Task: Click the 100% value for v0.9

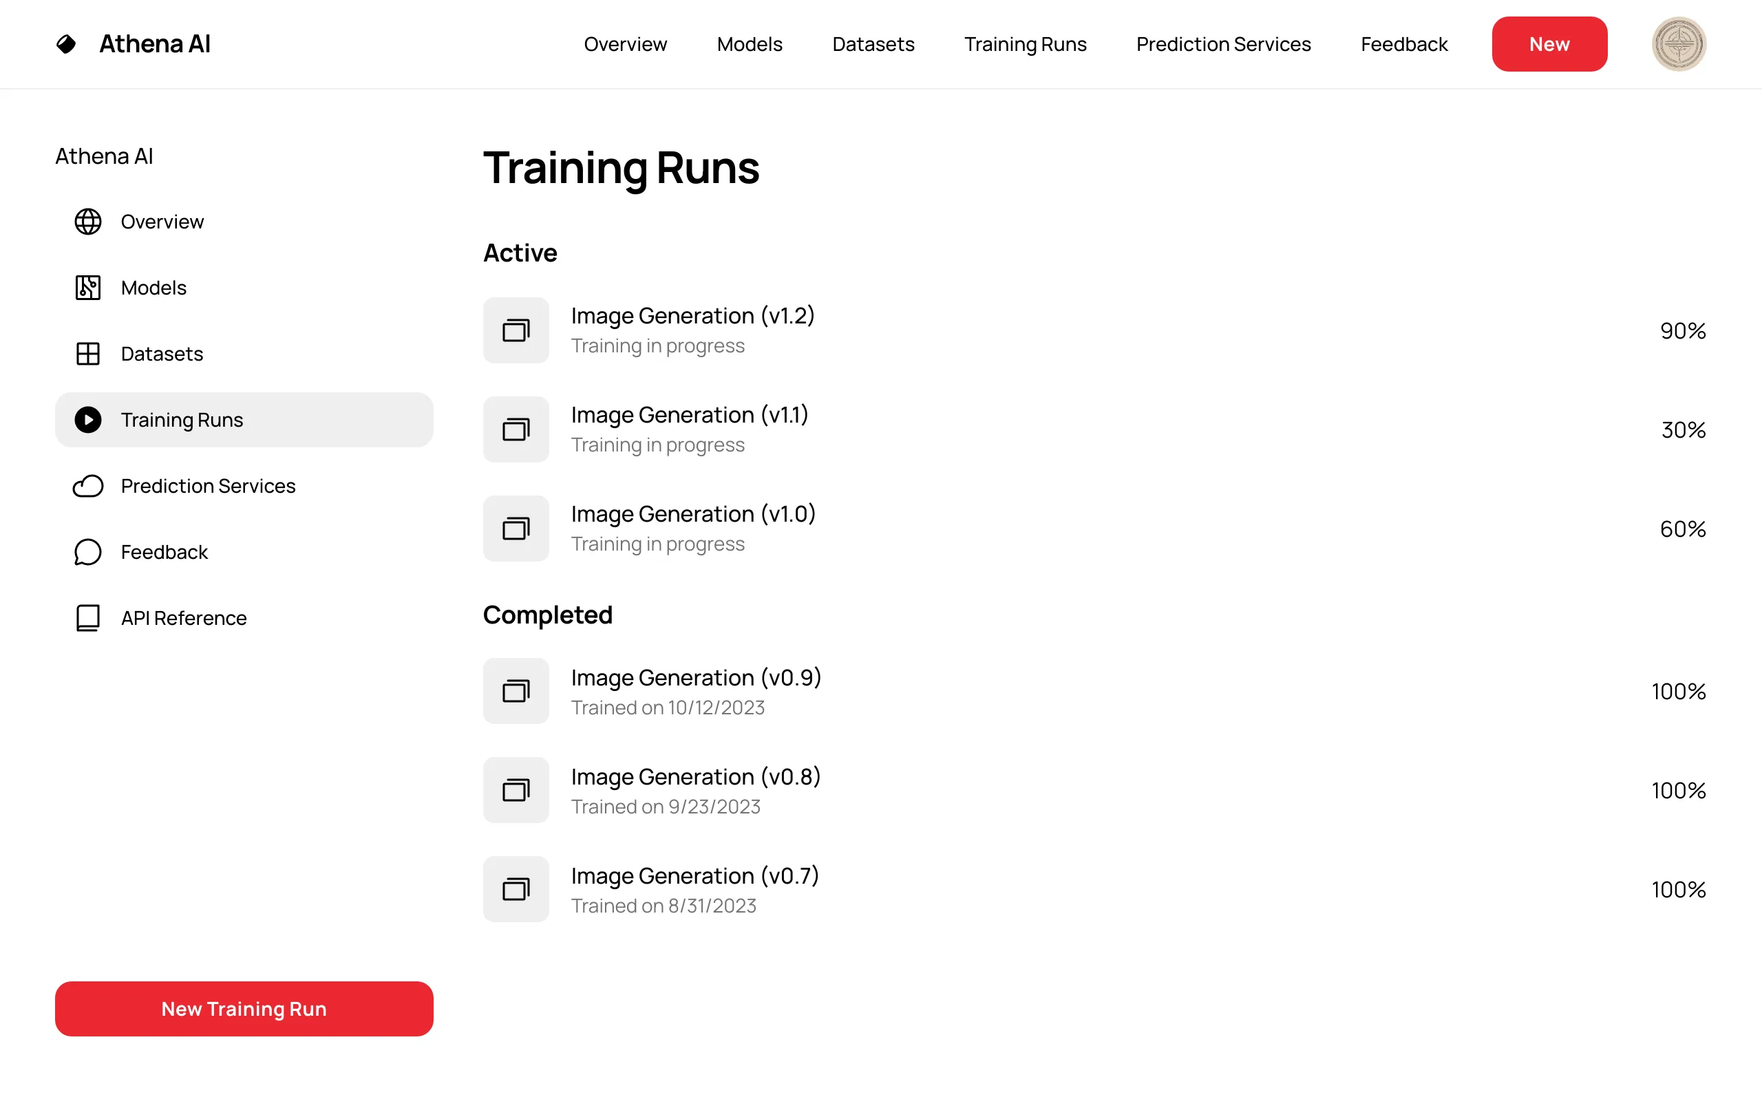Action: click(x=1679, y=692)
